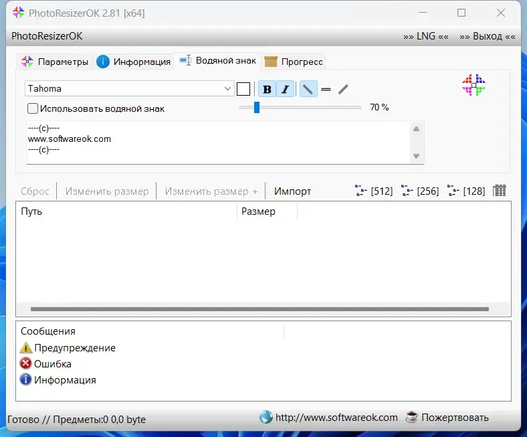Screen dimensions: 527x437
Task: Click the Сообщения column header
Action: click(x=150, y=331)
